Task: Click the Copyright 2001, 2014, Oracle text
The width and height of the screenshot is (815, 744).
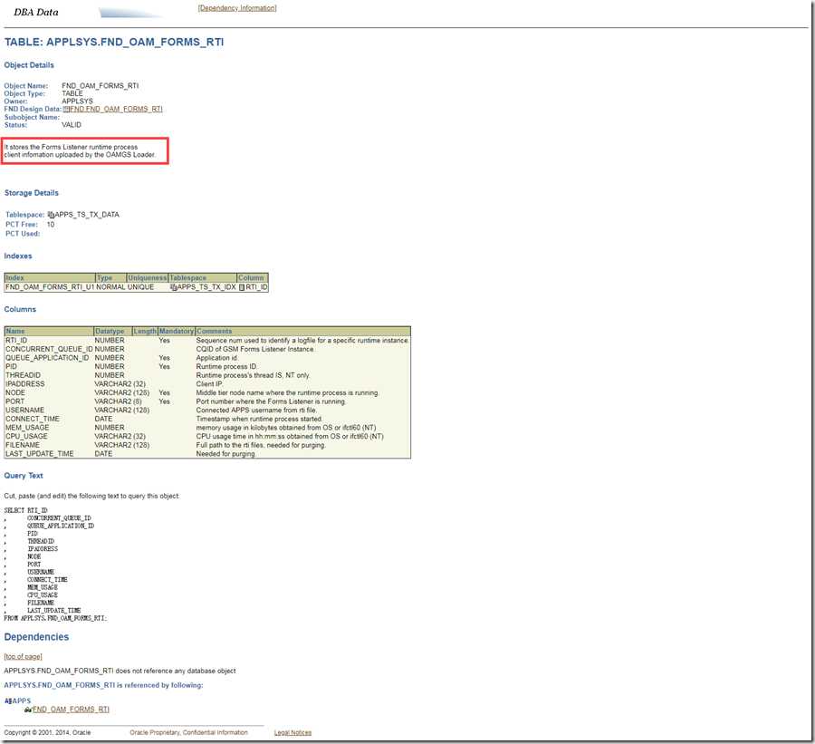Action: pos(47,732)
